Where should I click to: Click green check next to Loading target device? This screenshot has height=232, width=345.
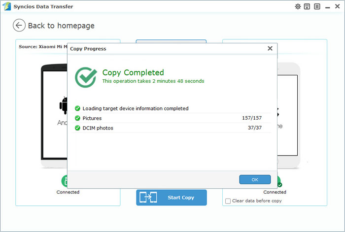coord(77,108)
